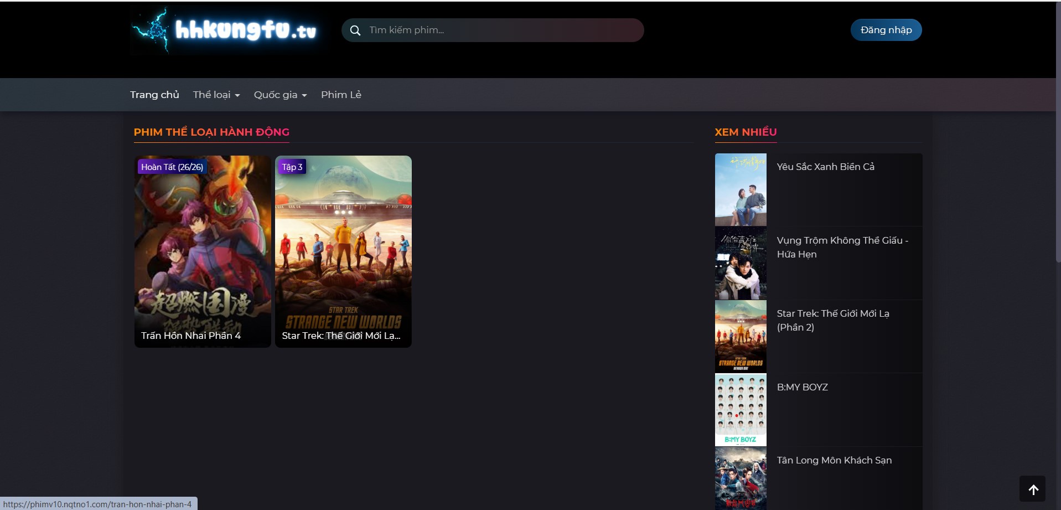This screenshot has height=510, width=1061.
Task: Click the magnifier search icon
Action: 355,30
